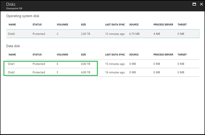205x135 pixels.
Task: Click LAST DATA SYNC header in data disk table
Action: tap(115, 55)
